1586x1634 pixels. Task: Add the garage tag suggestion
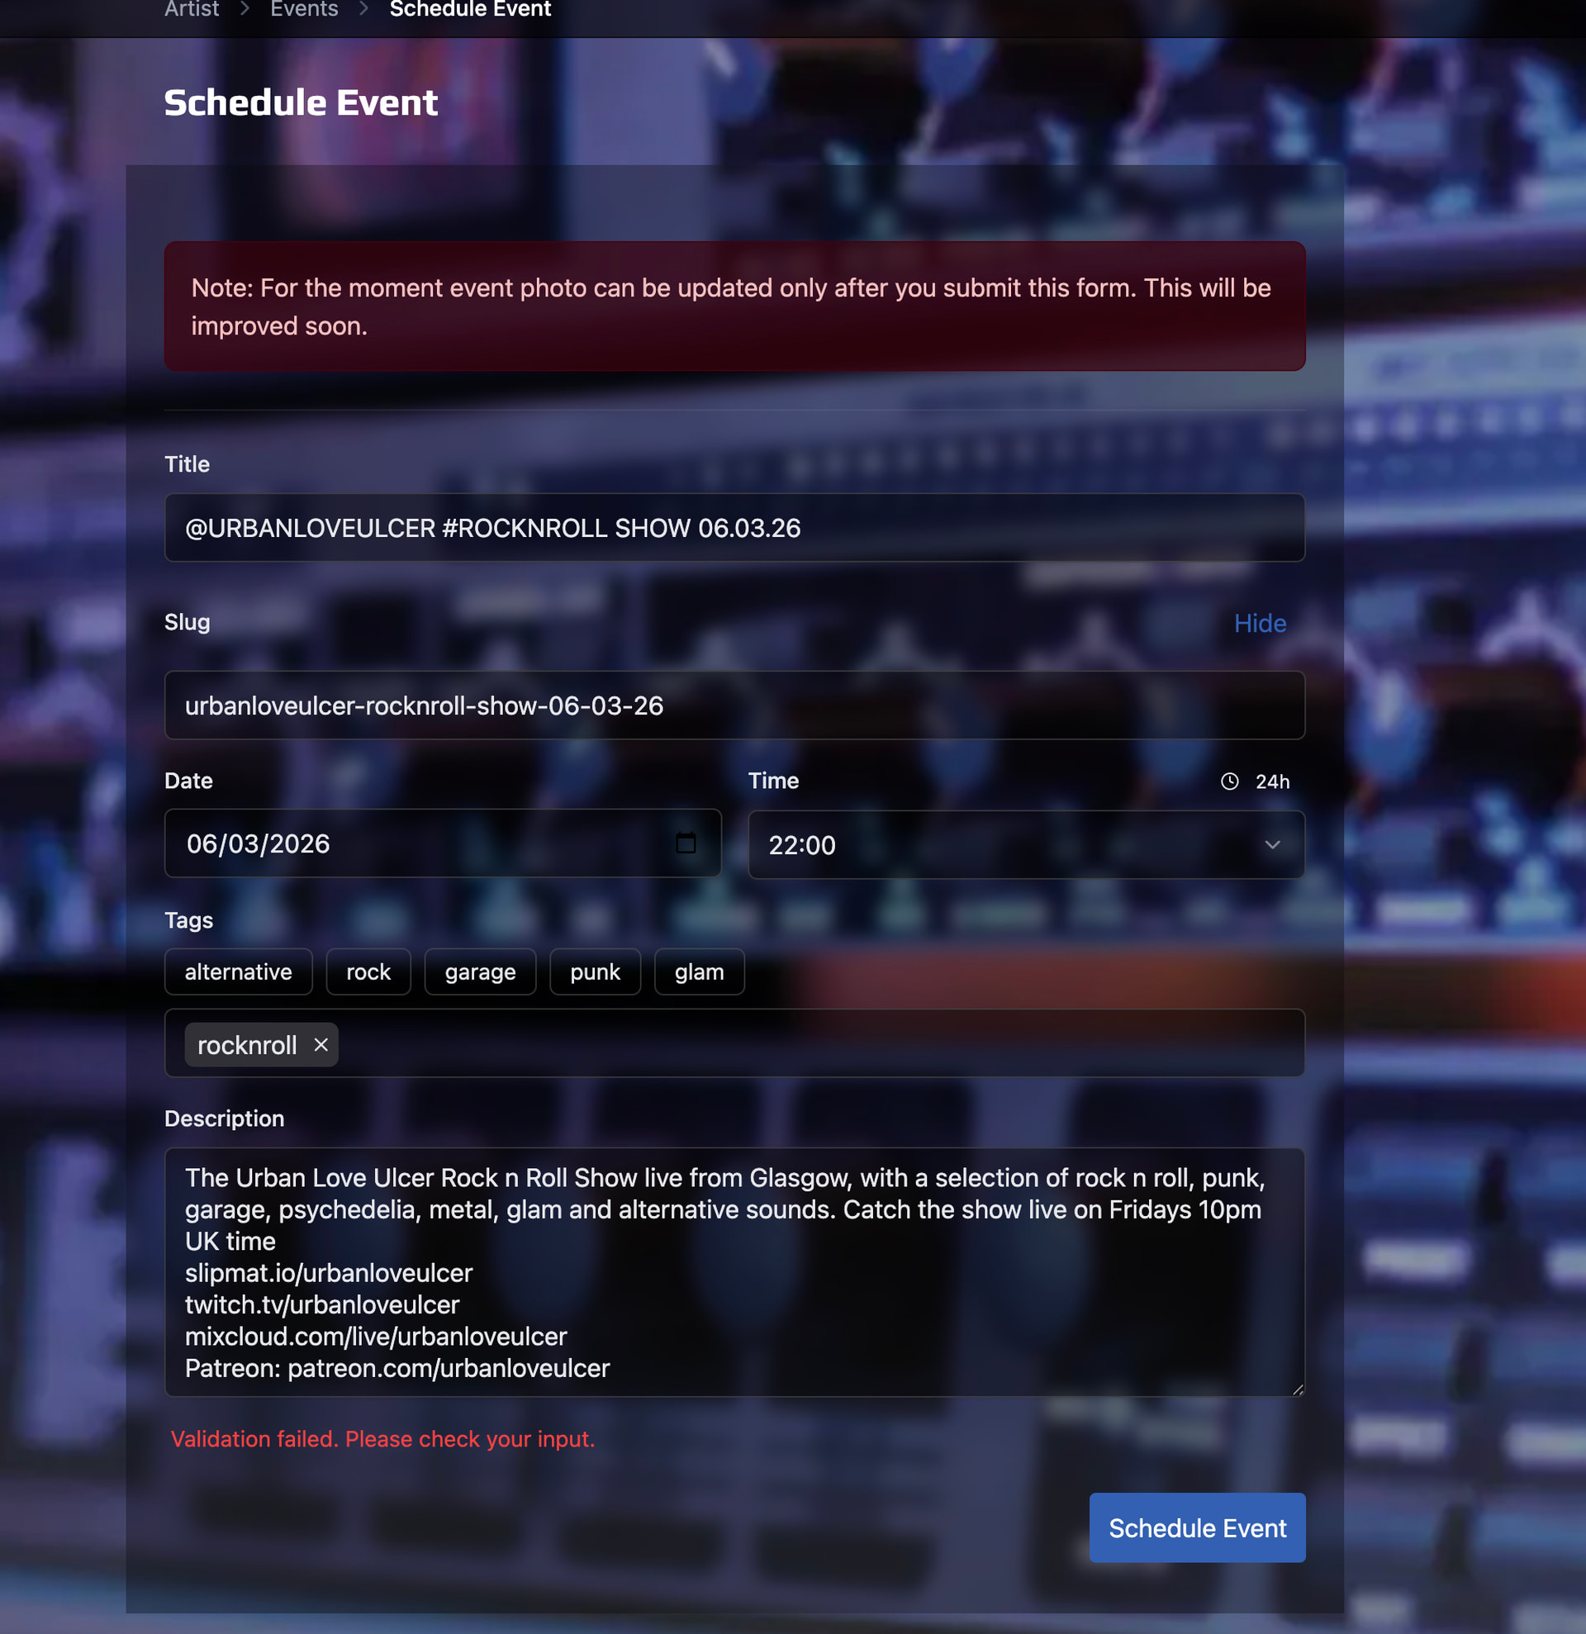pos(480,971)
